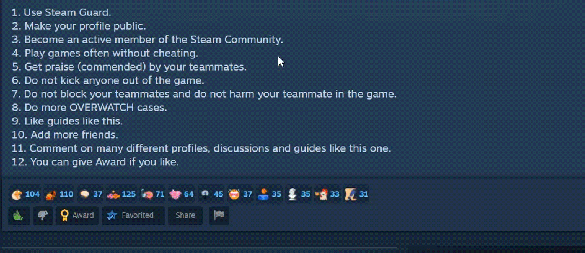The width and height of the screenshot is (585, 253).
Task: Toggle the Favorited star button
Action: pos(133,215)
